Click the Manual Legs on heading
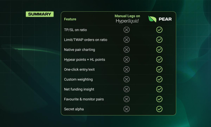This screenshot has width=211, height=127. tap(127, 16)
